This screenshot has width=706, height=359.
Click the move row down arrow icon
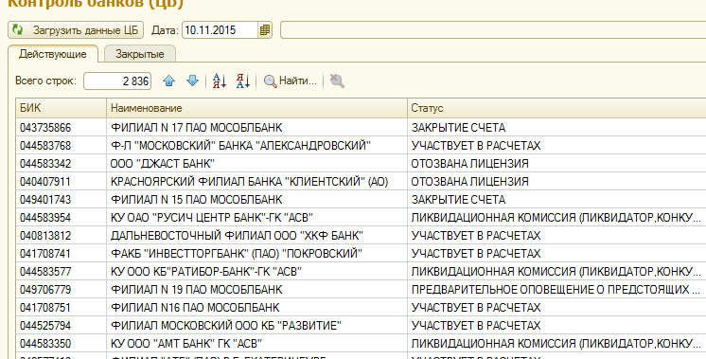point(192,81)
